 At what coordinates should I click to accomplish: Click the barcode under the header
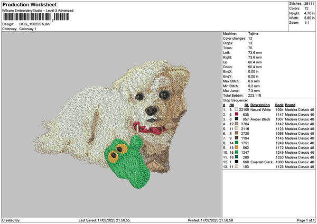[x=36, y=17]
